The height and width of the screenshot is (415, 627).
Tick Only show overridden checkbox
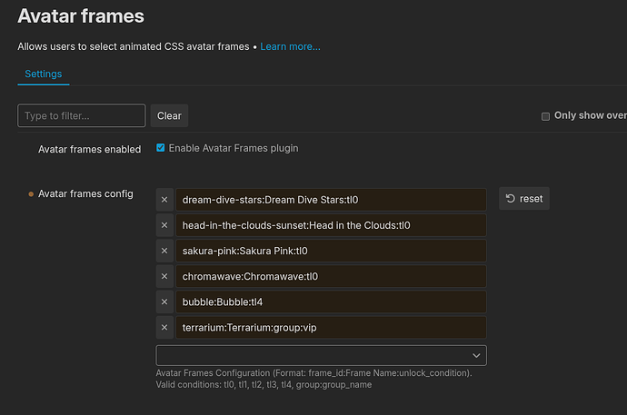[x=545, y=116]
